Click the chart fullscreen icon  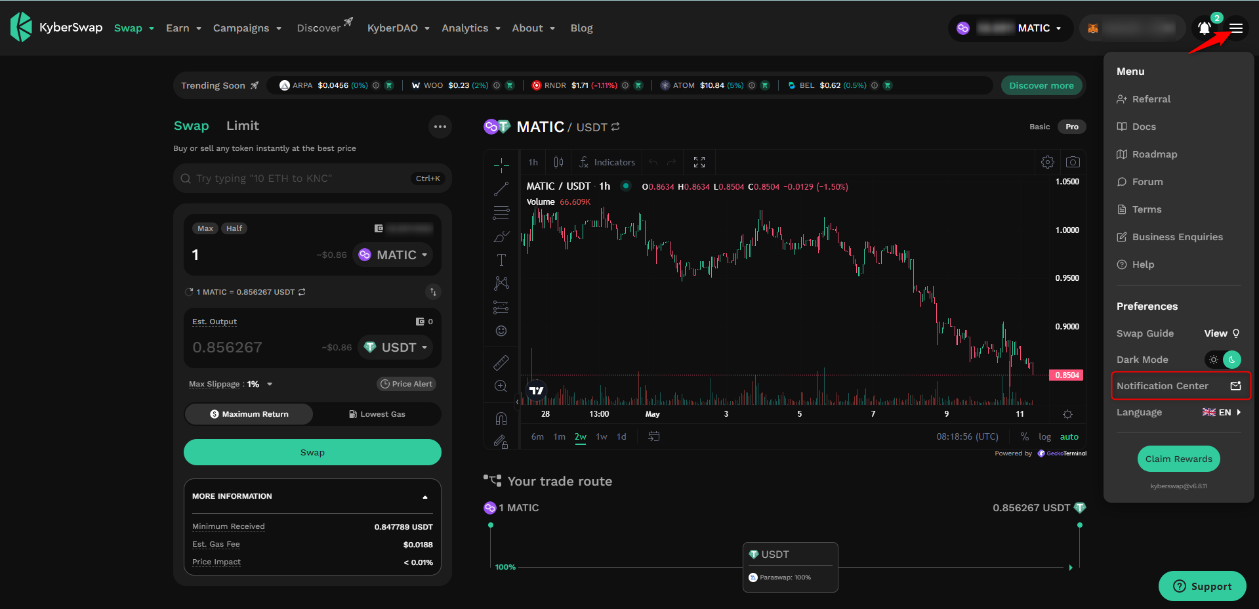(x=699, y=162)
